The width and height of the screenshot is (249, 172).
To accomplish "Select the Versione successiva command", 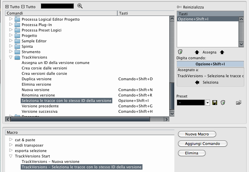I will [40, 111].
